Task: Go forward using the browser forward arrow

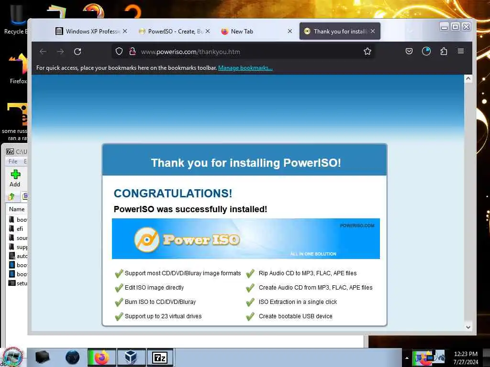Action: [x=60, y=52]
